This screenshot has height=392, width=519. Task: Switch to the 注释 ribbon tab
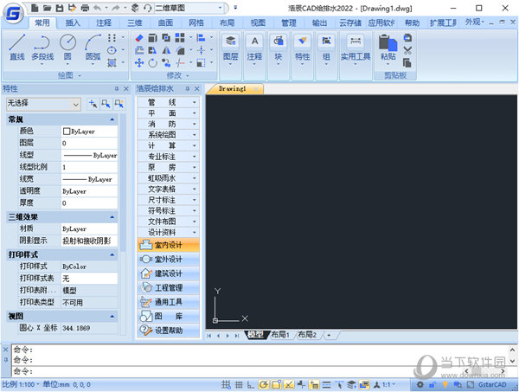pos(104,22)
